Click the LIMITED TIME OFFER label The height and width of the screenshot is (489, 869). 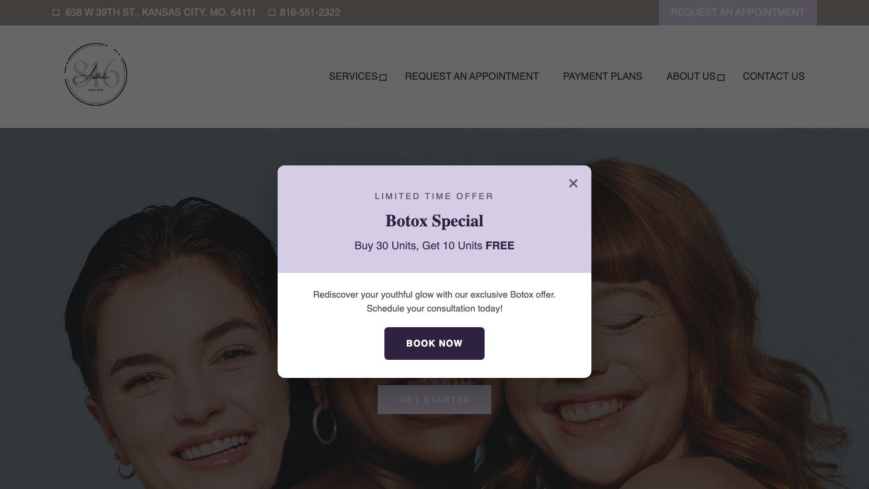pos(434,196)
